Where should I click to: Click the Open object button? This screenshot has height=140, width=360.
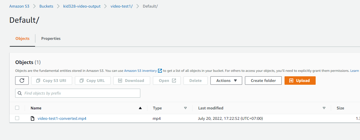point(167,81)
